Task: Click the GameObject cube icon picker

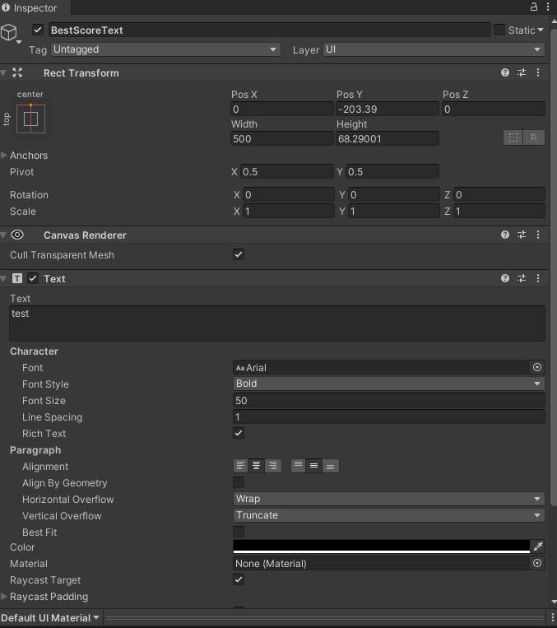Action: (x=10, y=33)
